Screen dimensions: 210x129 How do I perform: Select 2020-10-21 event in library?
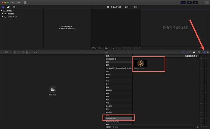coord(12,17)
